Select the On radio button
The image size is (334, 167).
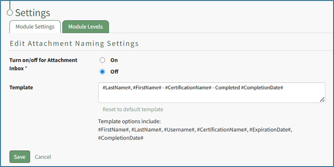(x=102, y=60)
